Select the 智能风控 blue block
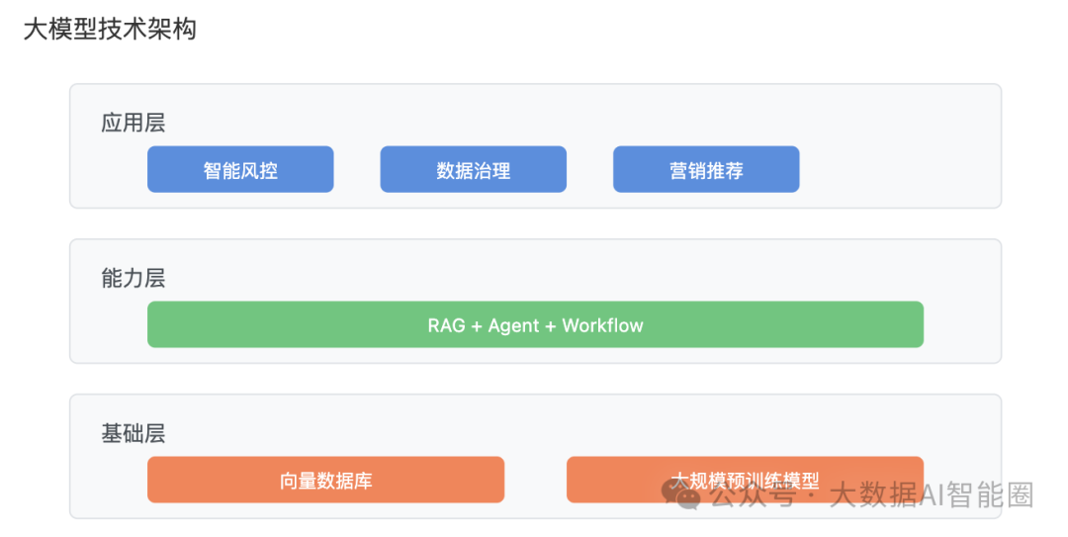The width and height of the screenshot is (1068, 537). [x=240, y=169]
